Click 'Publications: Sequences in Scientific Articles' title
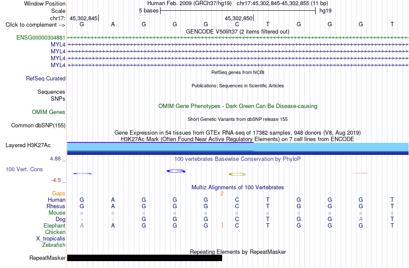 click(238, 86)
